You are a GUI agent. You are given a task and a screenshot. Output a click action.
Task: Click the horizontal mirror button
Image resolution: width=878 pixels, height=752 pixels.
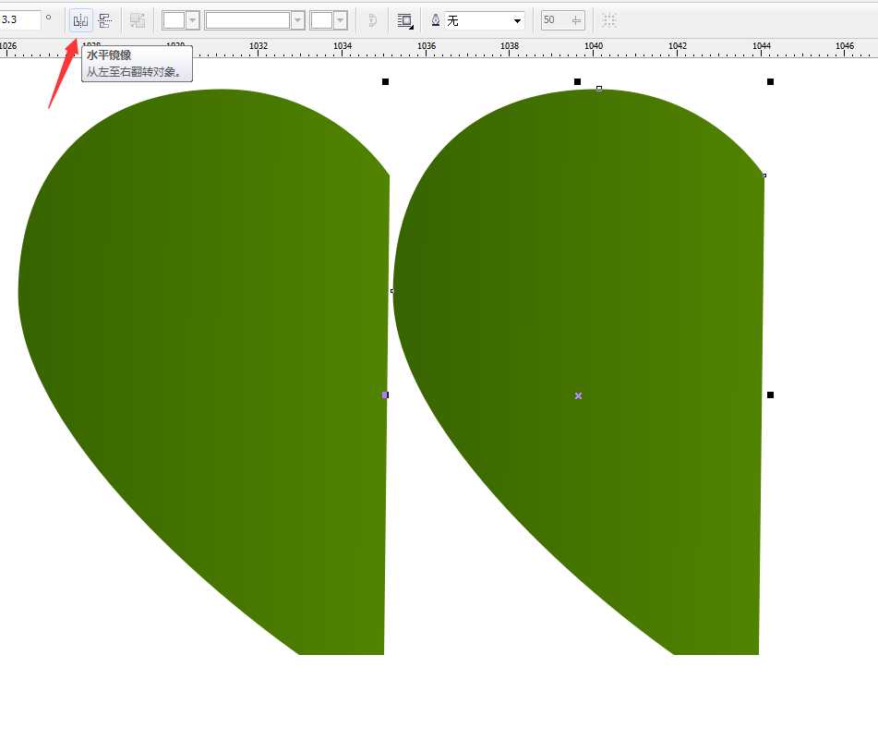80,20
